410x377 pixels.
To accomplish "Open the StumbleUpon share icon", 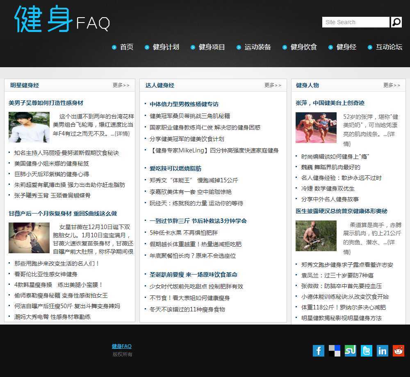I will click(350, 351).
